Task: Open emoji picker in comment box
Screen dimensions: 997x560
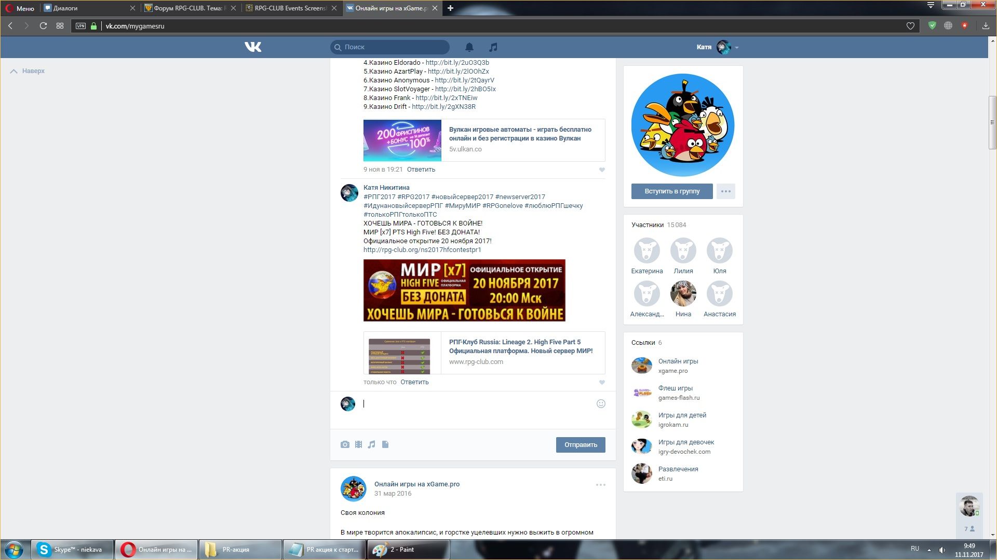Action: 601,404
